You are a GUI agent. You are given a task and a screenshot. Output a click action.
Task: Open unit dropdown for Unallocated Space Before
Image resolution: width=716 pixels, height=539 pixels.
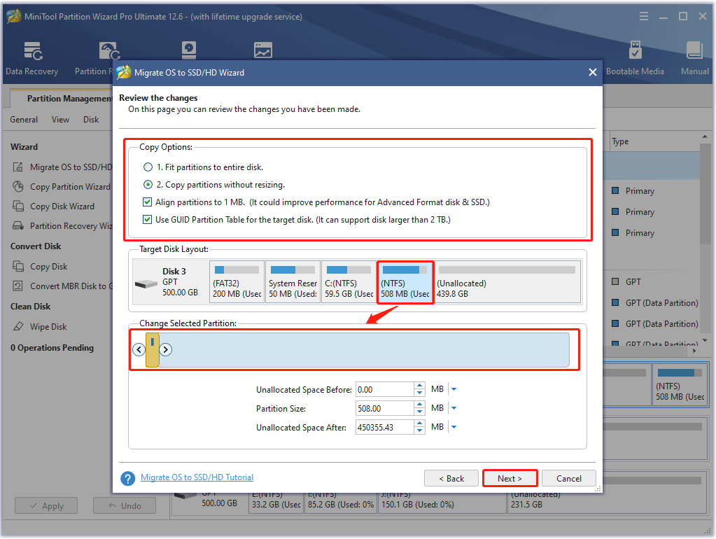pos(454,389)
